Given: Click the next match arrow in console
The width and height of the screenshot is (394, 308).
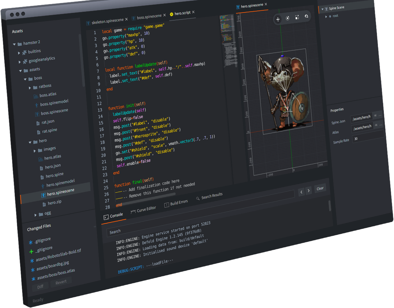Looking at the screenshot, I should pyautogui.click(x=308, y=191).
